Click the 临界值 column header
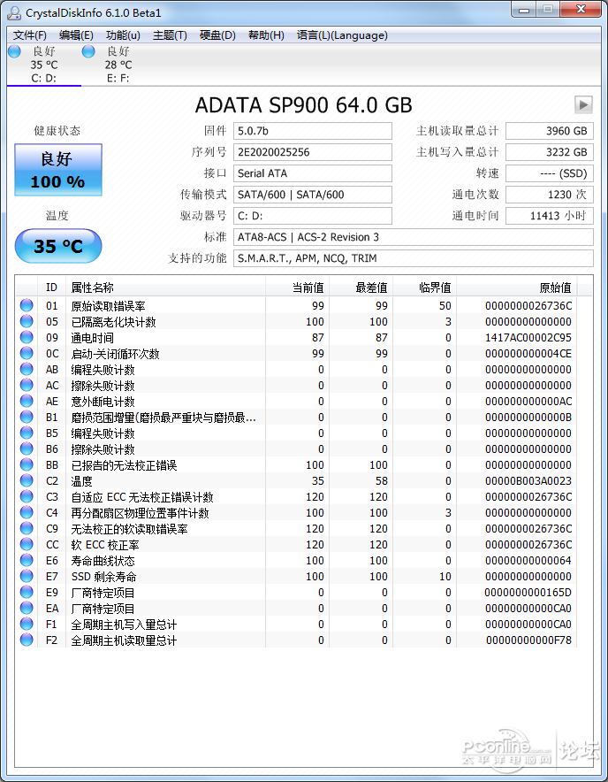The height and width of the screenshot is (782, 608). (424, 287)
